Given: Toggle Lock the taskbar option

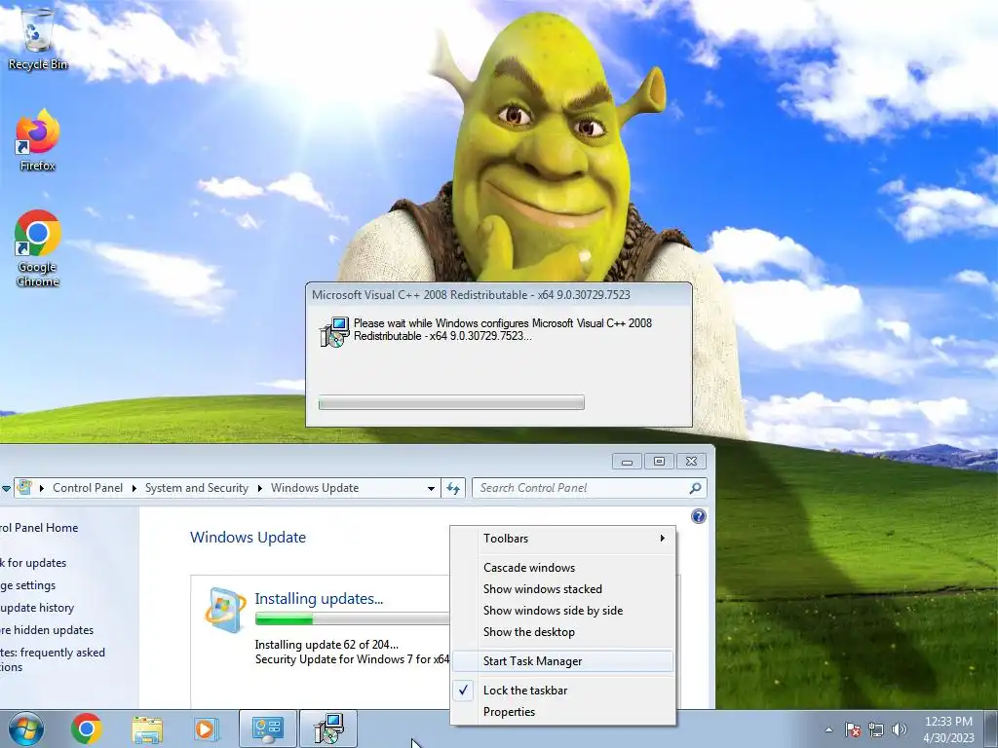Looking at the screenshot, I should [563, 691].
